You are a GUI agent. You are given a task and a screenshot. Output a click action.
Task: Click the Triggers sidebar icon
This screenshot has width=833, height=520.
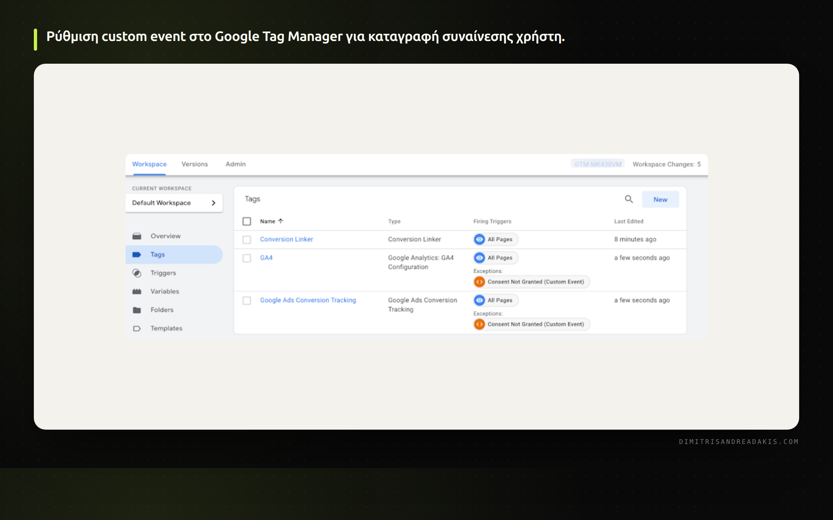137,273
